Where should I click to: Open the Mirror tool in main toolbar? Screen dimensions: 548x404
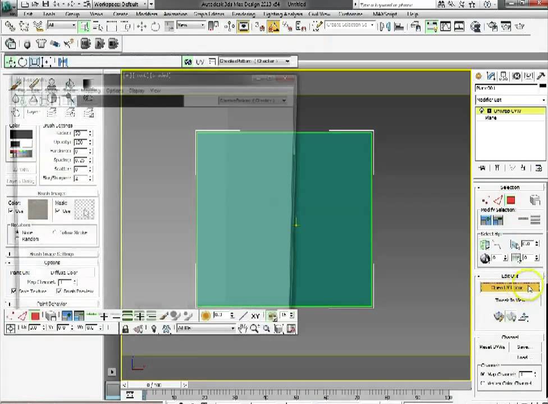click(385, 26)
